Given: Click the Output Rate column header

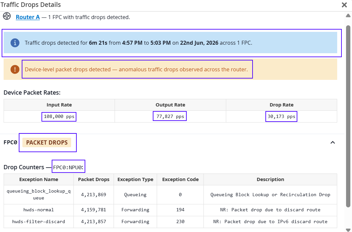Looking at the screenshot, I should 170,105.
